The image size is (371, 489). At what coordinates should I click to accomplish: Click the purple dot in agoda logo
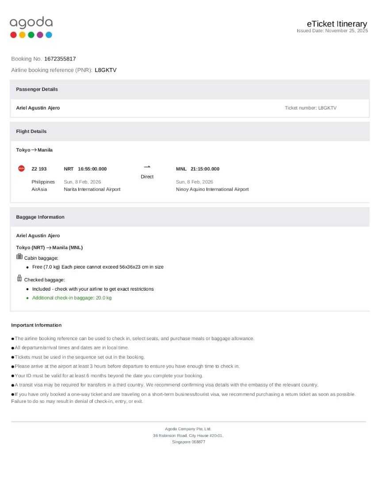pos(40,35)
